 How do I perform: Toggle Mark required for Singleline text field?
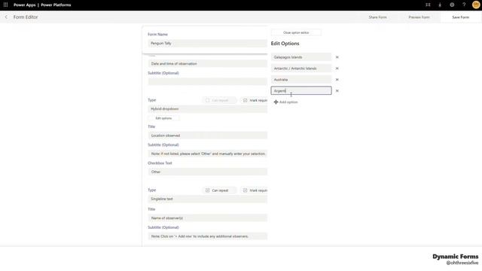tap(245, 190)
